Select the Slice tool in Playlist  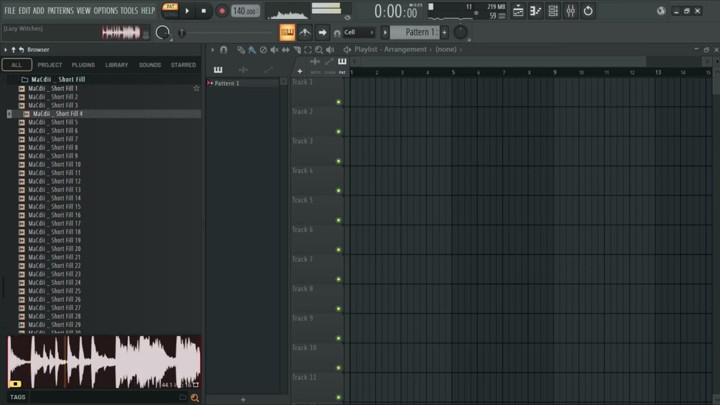297,49
